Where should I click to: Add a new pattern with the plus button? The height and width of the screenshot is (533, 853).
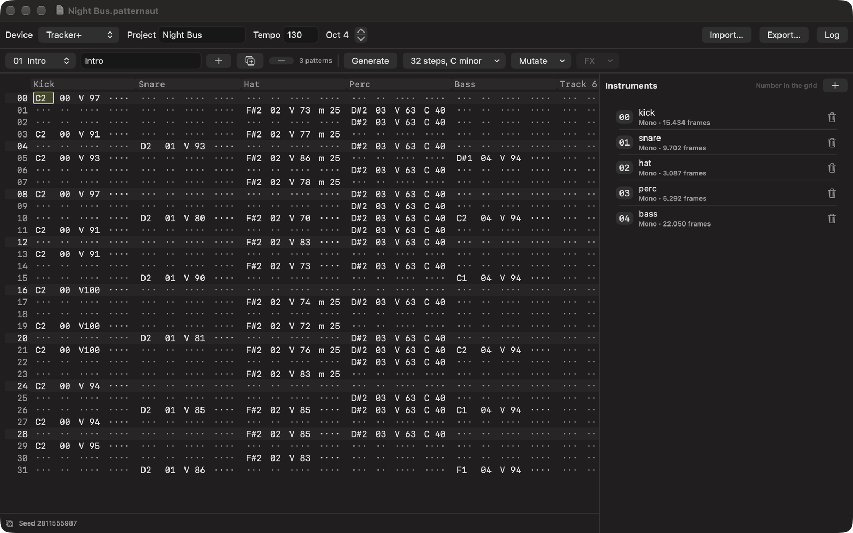pyautogui.click(x=219, y=61)
